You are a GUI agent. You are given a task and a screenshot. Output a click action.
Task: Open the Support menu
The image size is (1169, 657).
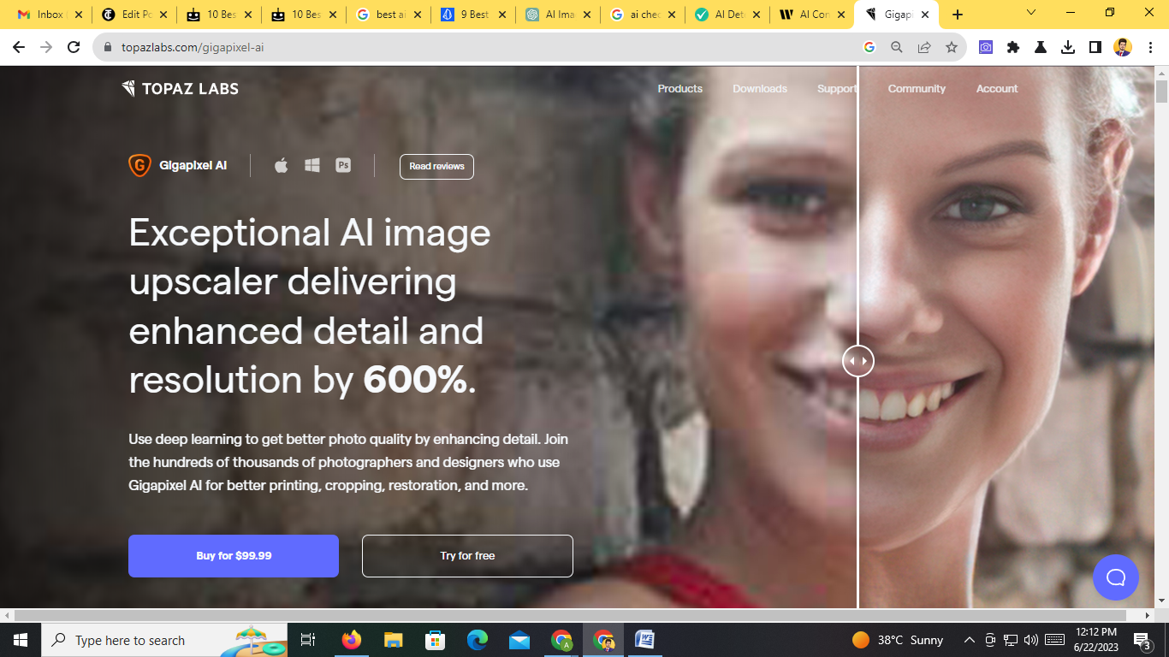click(837, 88)
